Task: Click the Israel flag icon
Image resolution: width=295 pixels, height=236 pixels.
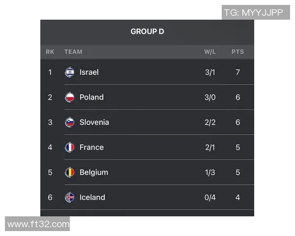Action: click(70, 72)
